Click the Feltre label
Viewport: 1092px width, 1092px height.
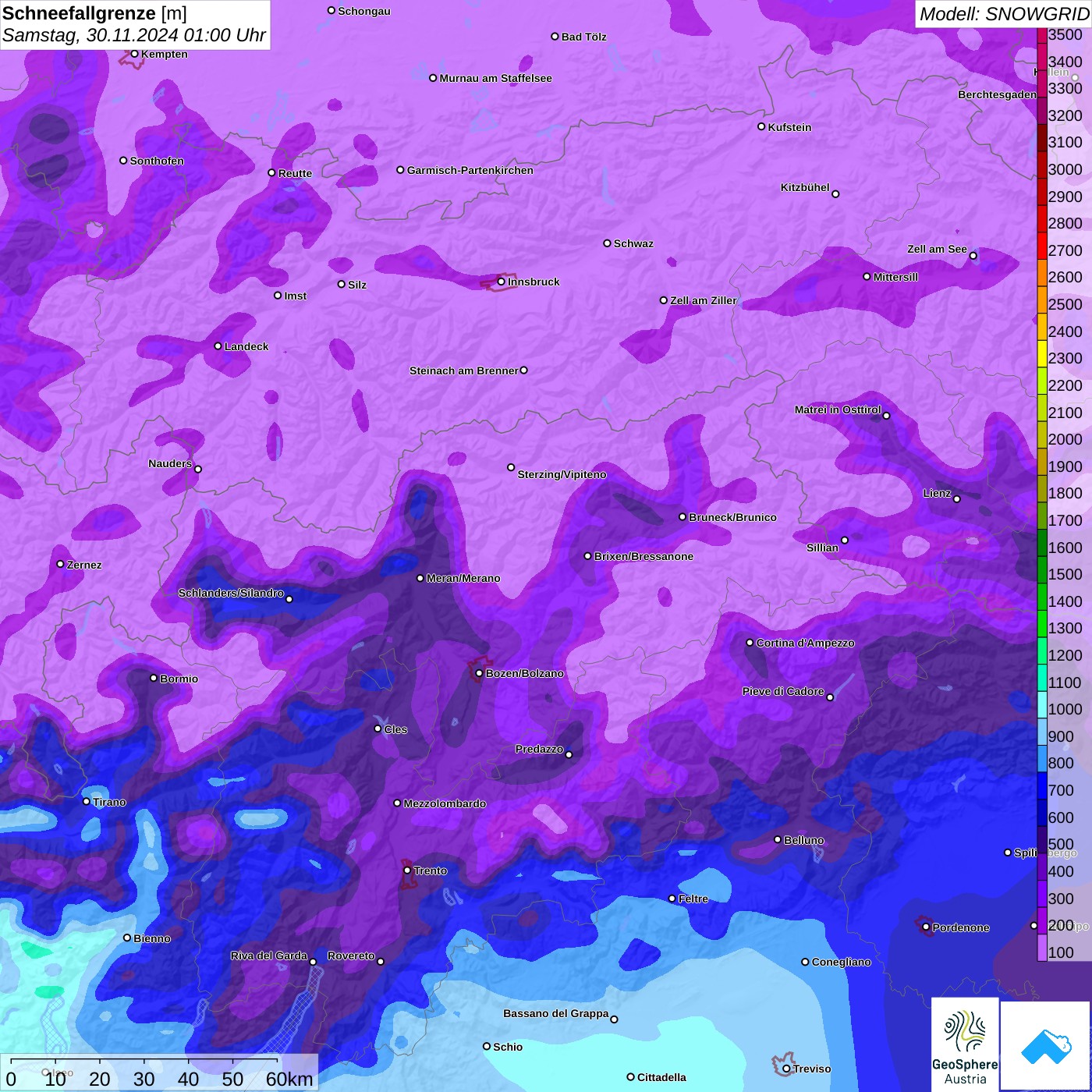click(693, 899)
